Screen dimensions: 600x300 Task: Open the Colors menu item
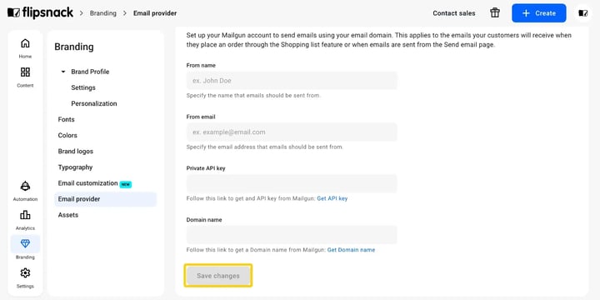point(67,136)
